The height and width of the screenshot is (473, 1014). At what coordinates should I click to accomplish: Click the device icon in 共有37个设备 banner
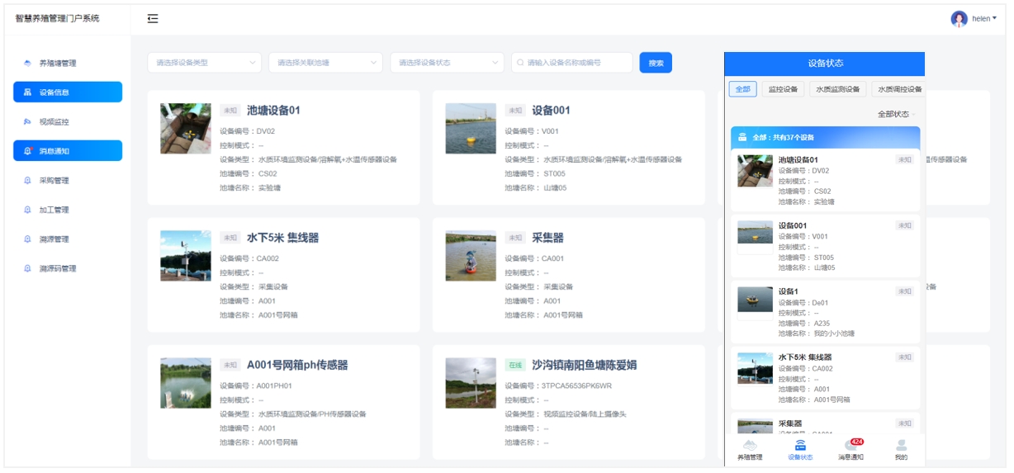pyautogui.click(x=742, y=137)
